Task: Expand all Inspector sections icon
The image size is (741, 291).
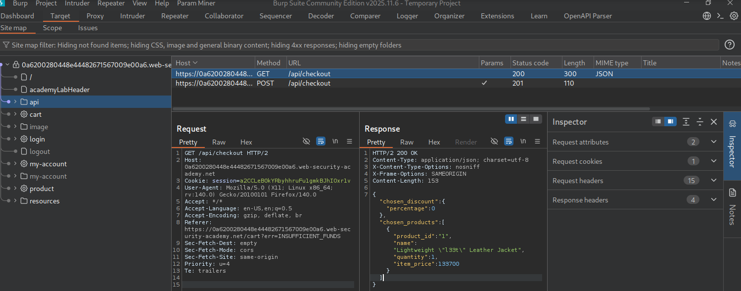Action: [x=686, y=121]
